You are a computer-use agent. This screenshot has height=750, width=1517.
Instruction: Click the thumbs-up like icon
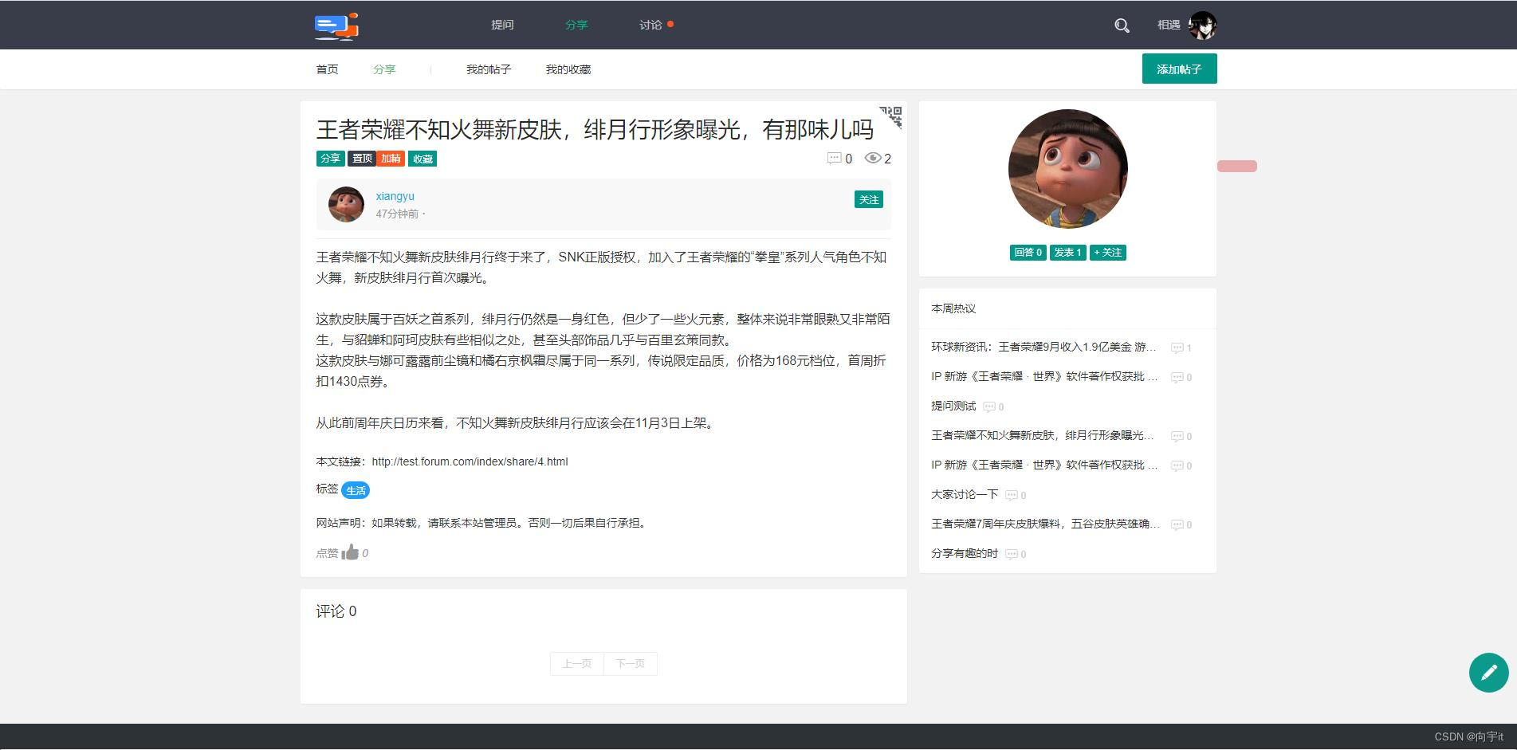tap(350, 552)
